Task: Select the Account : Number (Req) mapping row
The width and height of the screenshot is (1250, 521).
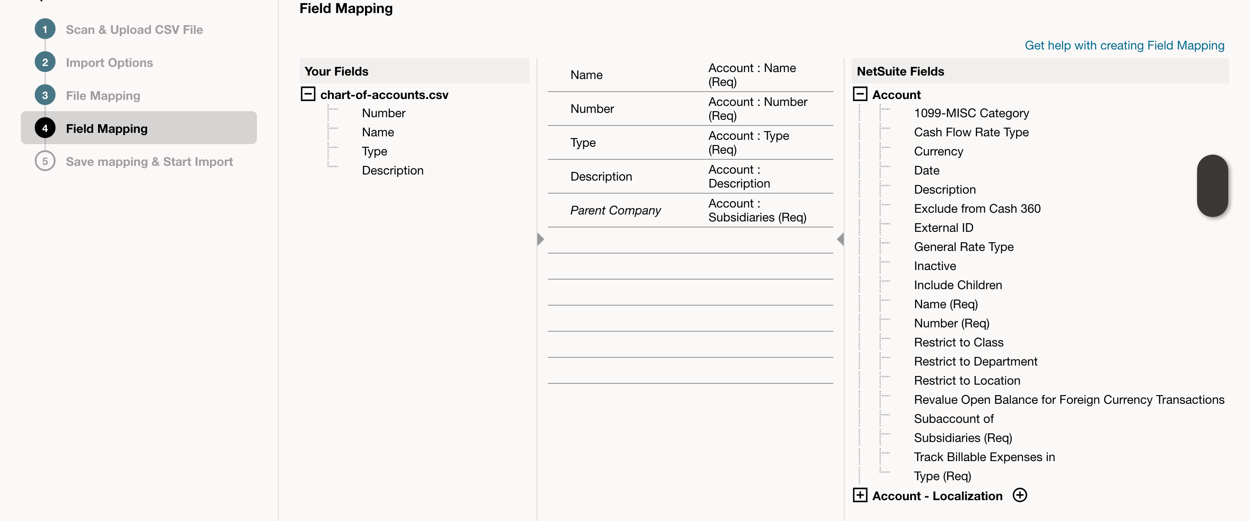Action: 690,109
